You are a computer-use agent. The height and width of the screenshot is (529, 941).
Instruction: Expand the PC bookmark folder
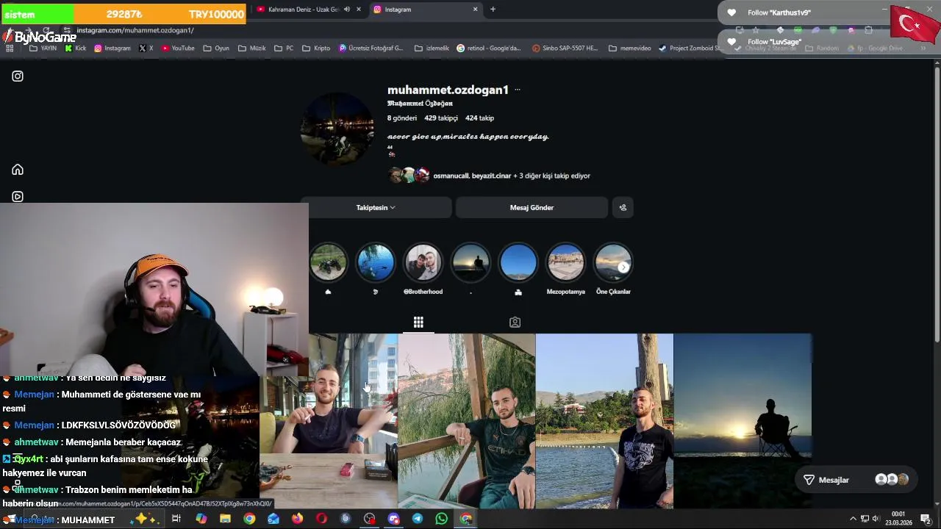coord(284,48)
